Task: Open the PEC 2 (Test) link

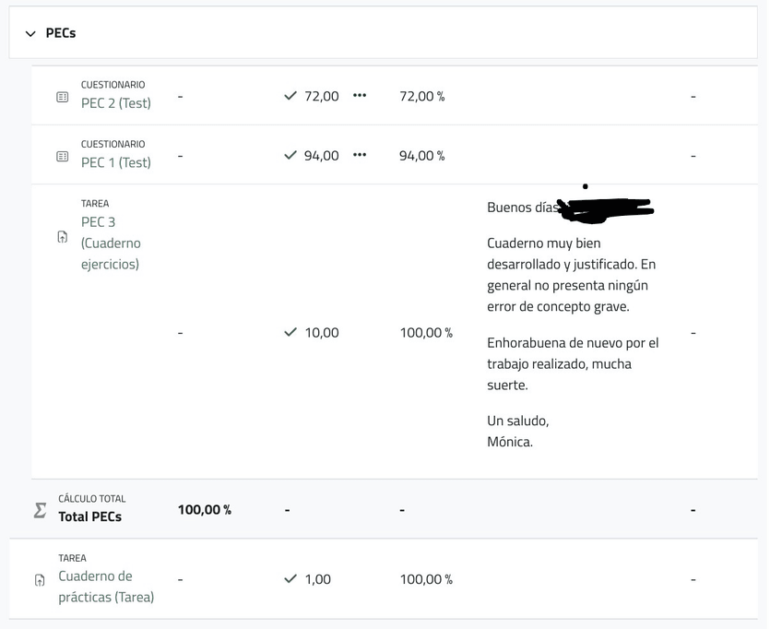Action: (115, 103)
